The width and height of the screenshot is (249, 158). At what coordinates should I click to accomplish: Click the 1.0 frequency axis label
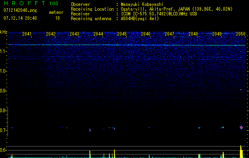click(3, 71)
